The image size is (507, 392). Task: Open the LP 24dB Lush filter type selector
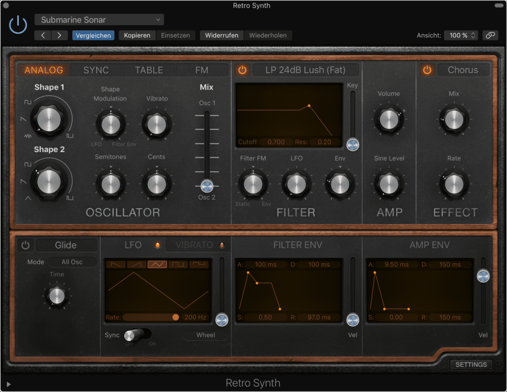point(305,70)
